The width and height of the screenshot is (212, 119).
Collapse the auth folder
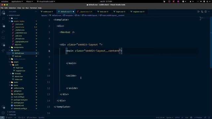click(x=17, y=65)
